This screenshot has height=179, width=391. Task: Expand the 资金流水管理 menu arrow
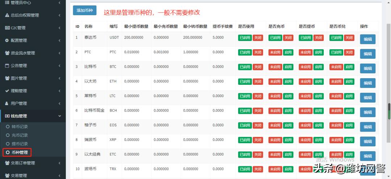click(60, 53)
